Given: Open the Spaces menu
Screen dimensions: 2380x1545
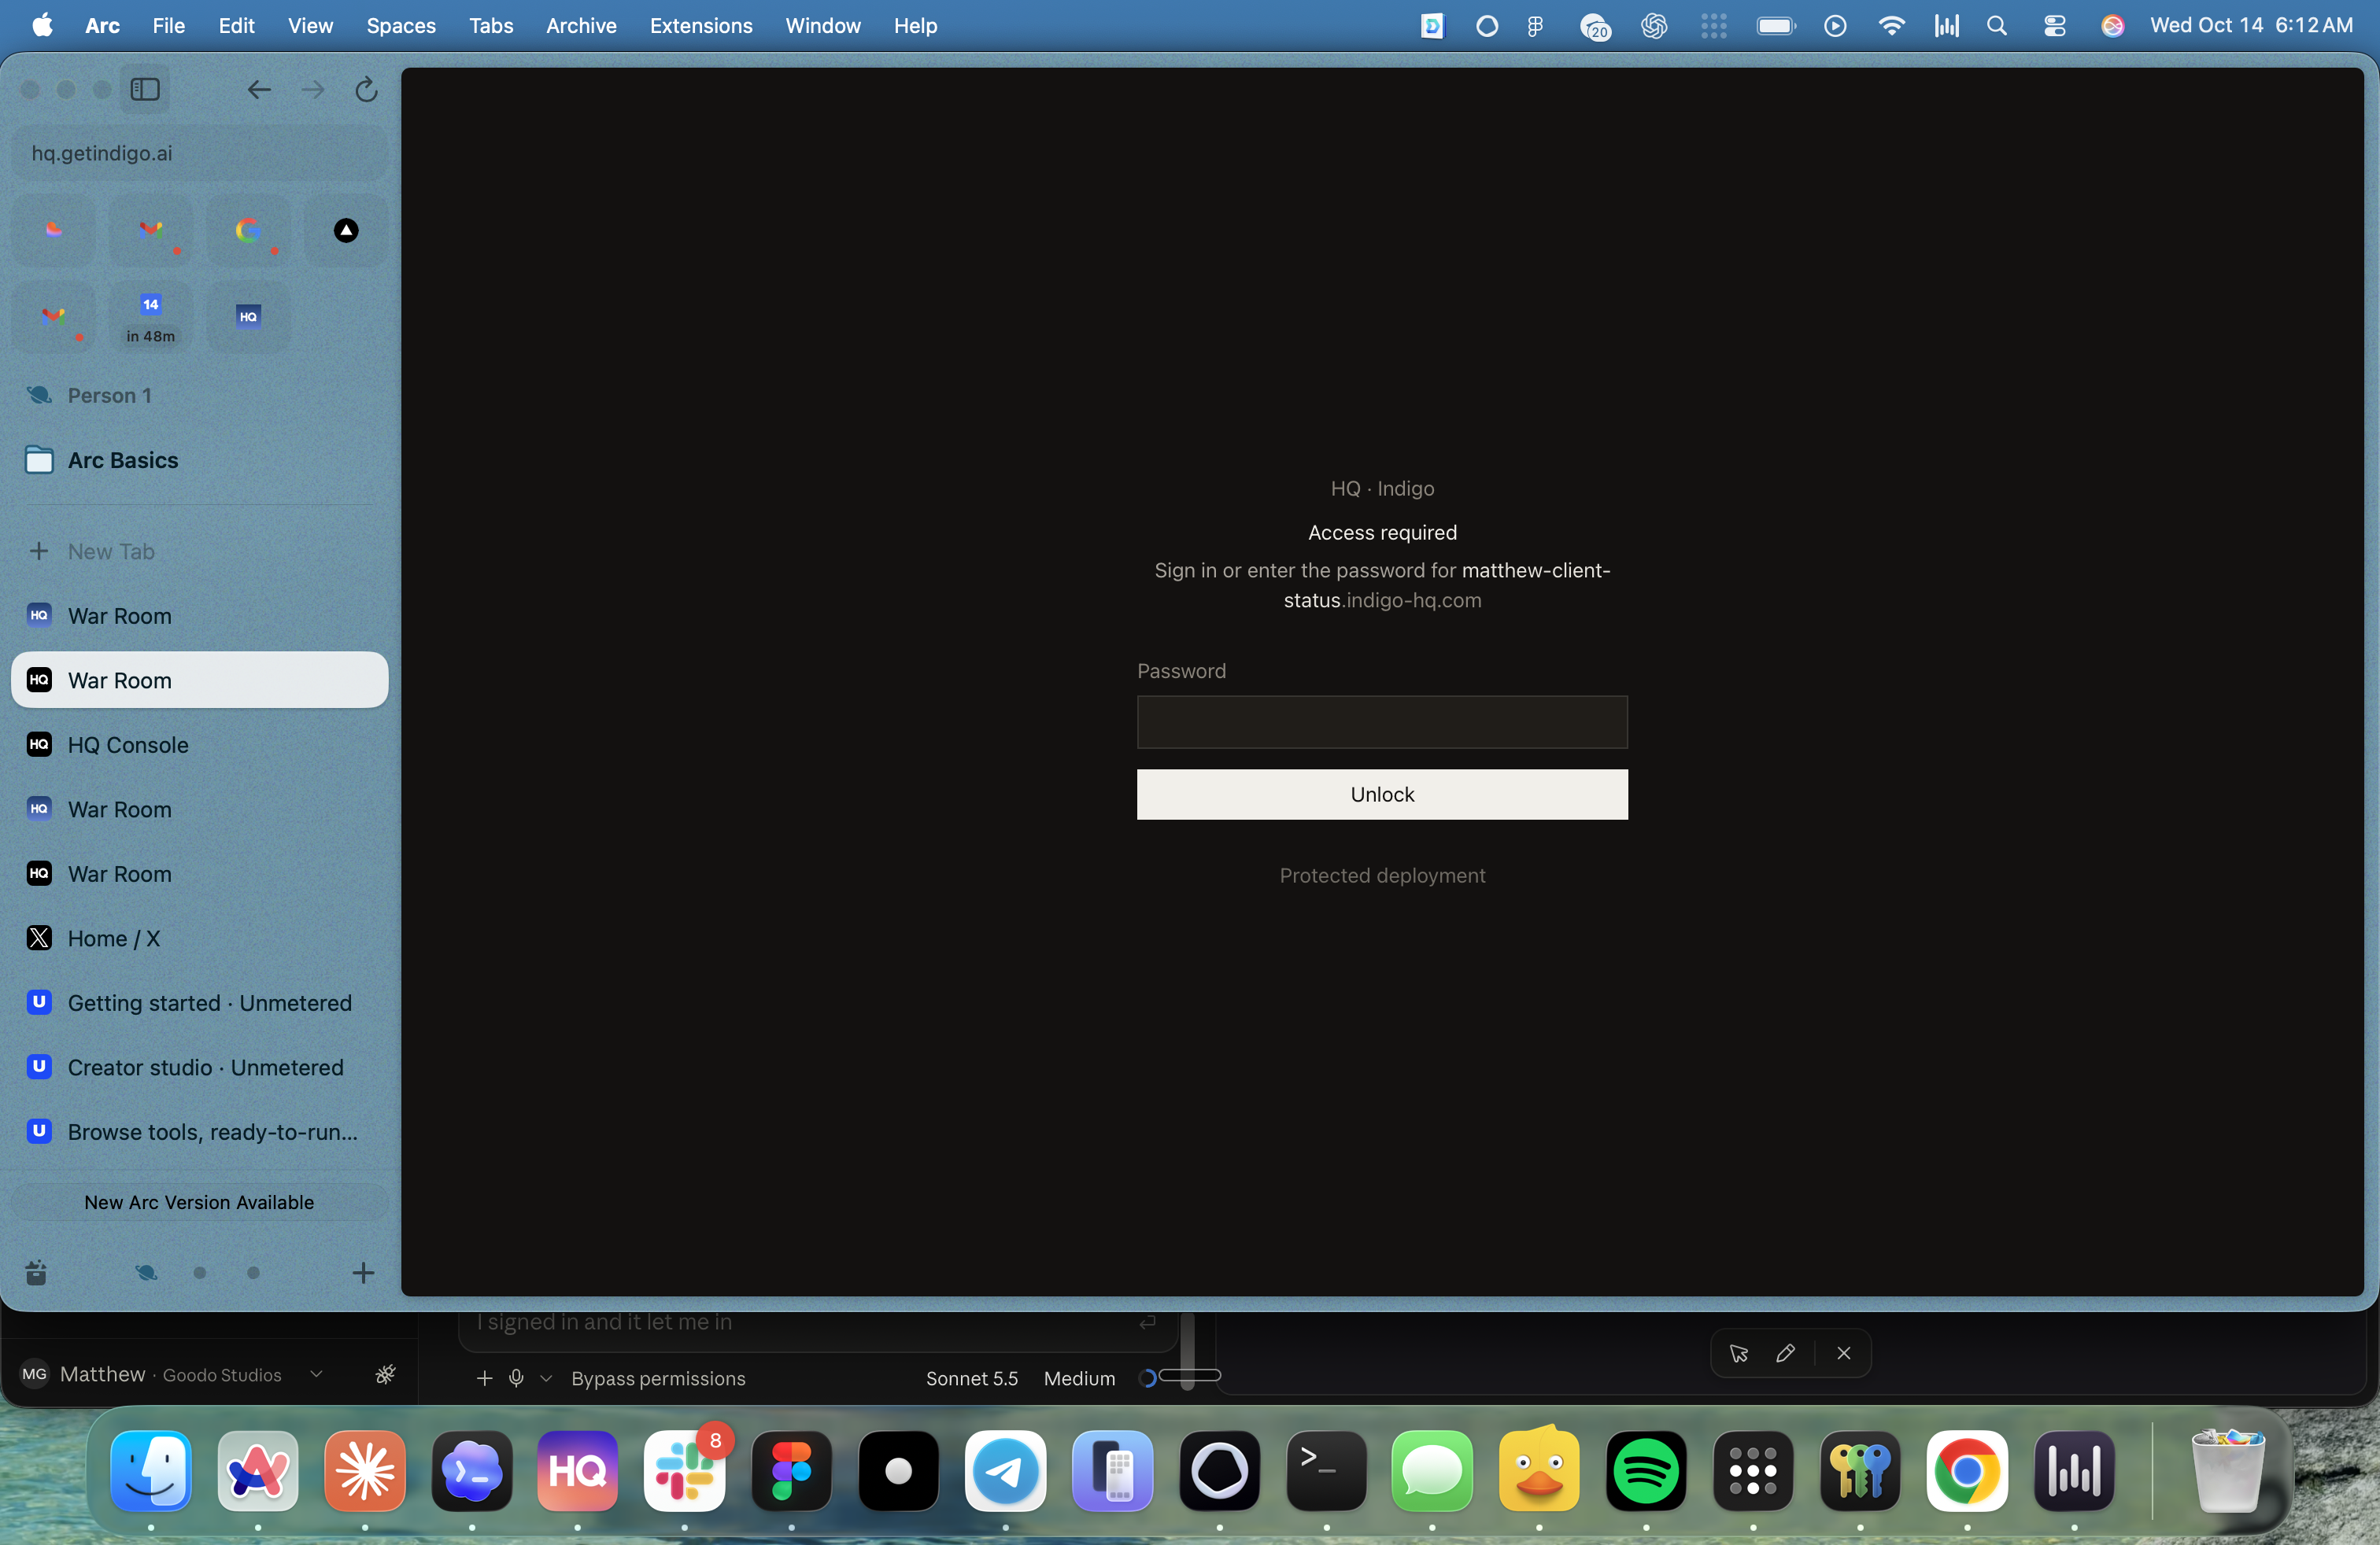Looking at the screenshot, I should (401, 26).
